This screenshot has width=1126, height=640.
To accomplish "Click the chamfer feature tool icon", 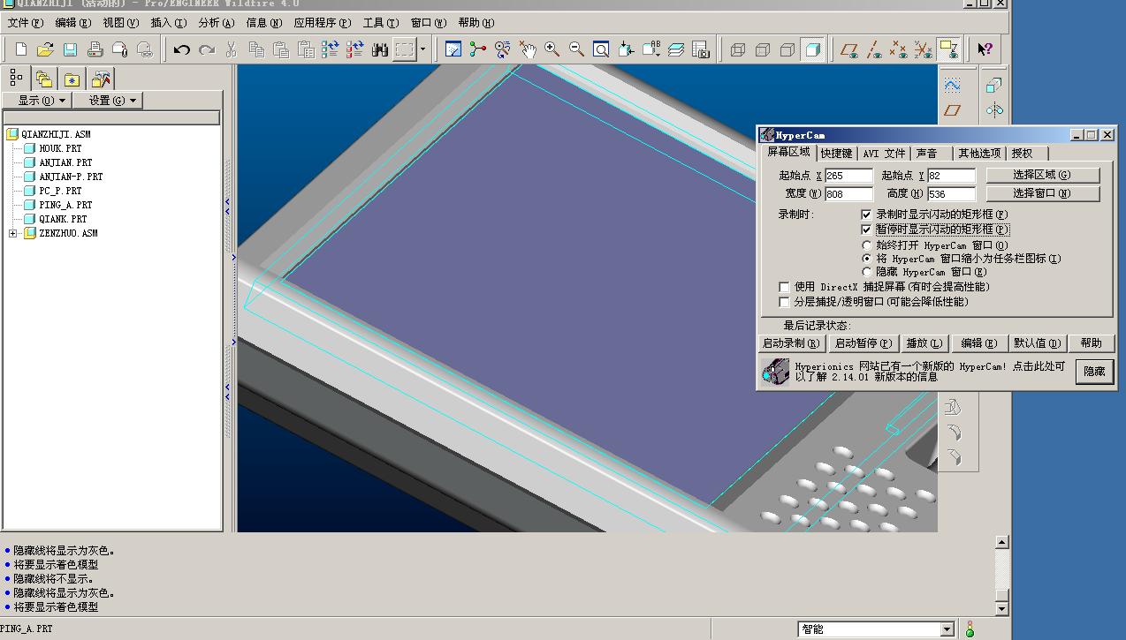I will point(953,457).
